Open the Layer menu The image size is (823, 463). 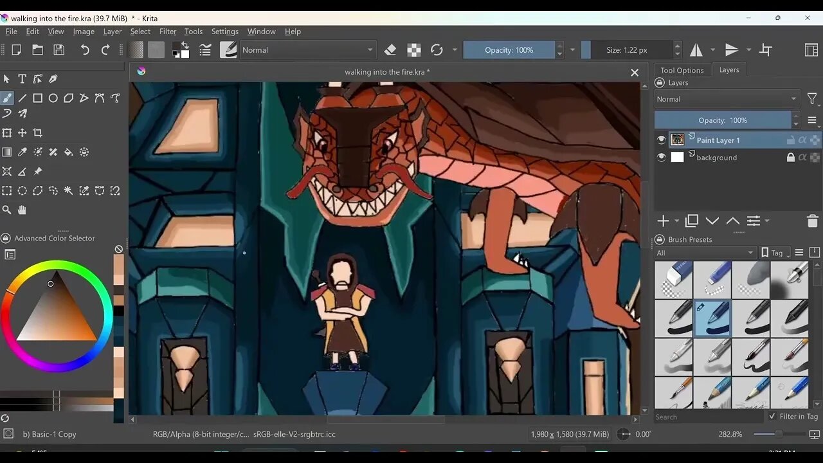(112, 32)
